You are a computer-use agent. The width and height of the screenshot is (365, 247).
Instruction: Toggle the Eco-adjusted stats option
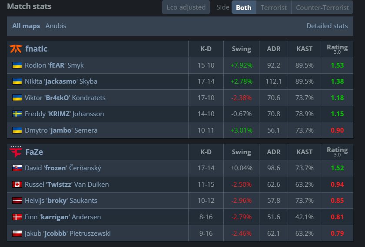coord(186,7)
